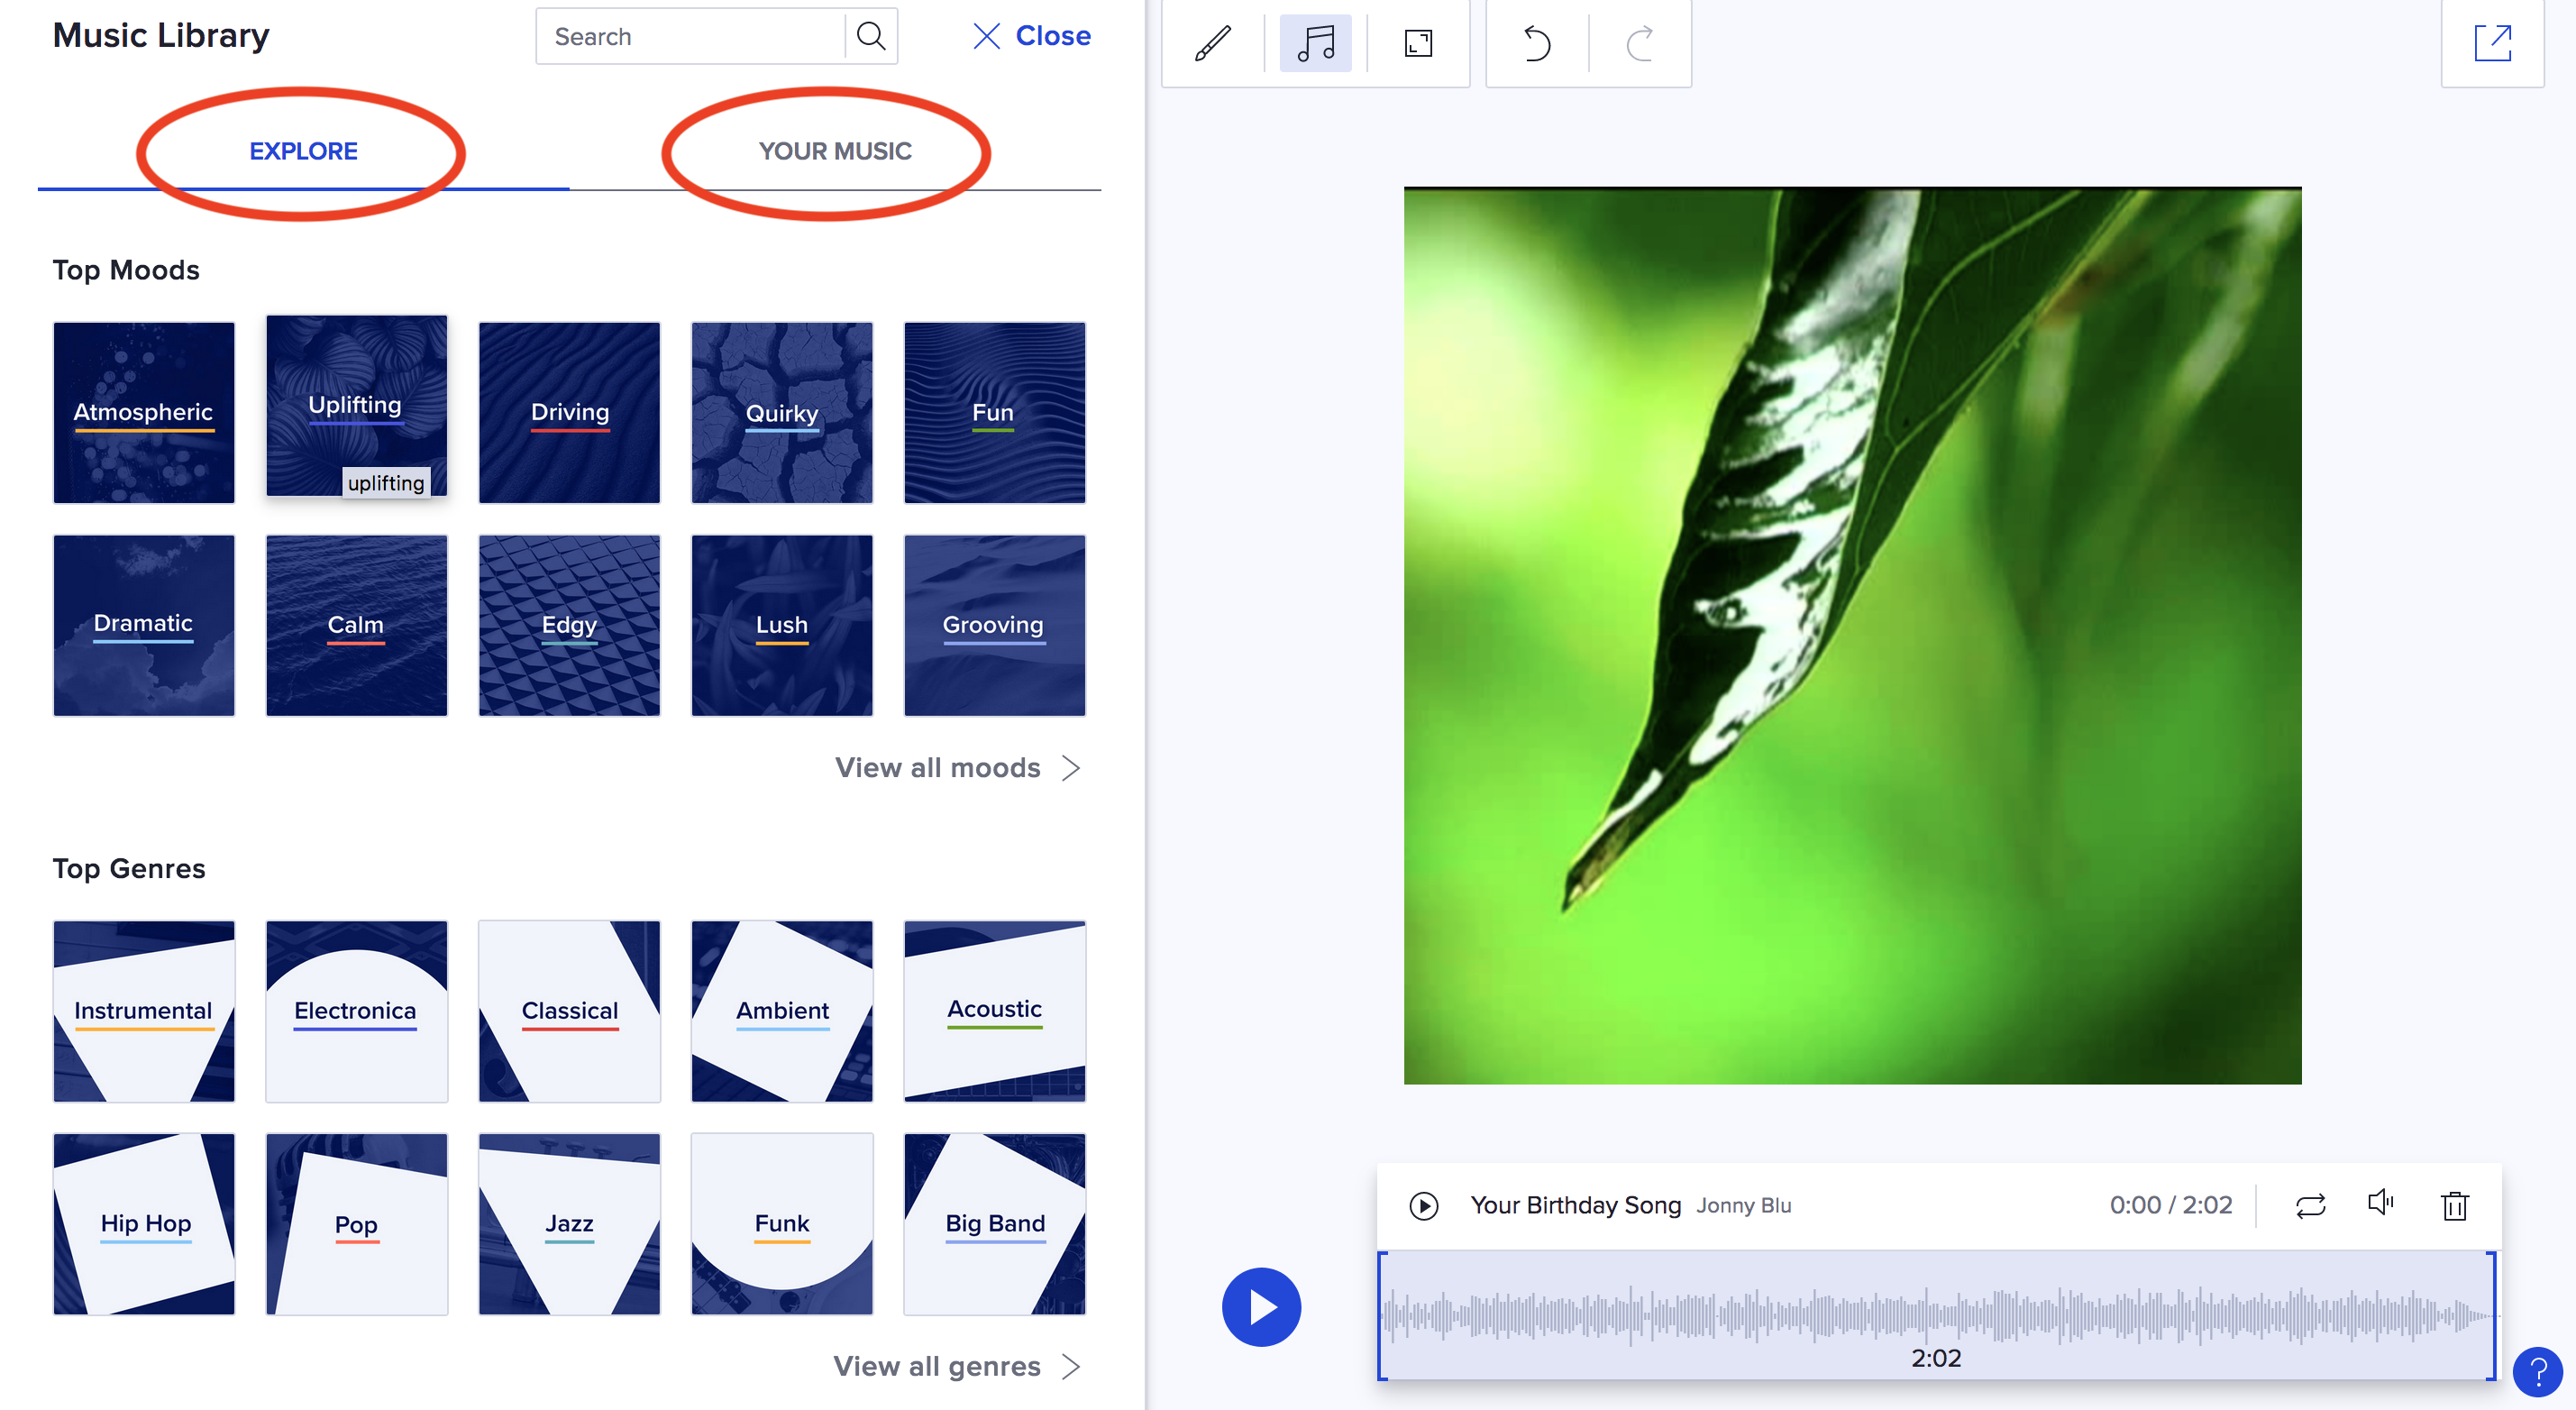This screenshot has height=1410, width=2576.
Task: Choose the Uplifting mood tile
Action: coord(356,405)
